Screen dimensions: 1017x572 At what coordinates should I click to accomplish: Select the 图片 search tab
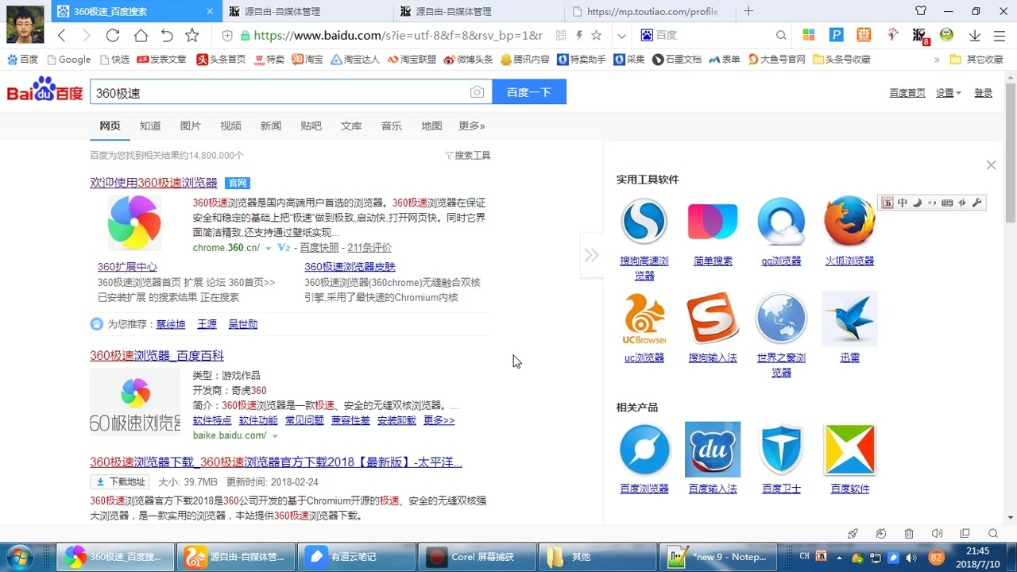click(x=191, y=126)
